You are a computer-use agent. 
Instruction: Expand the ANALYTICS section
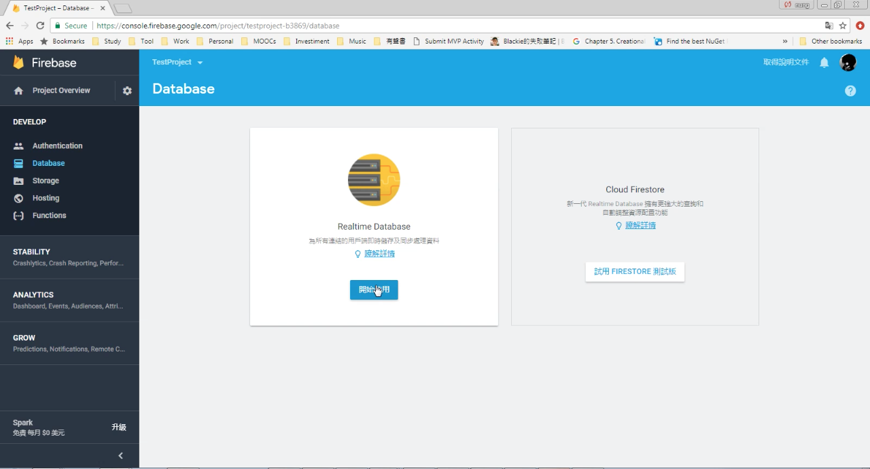pos(69,300)
